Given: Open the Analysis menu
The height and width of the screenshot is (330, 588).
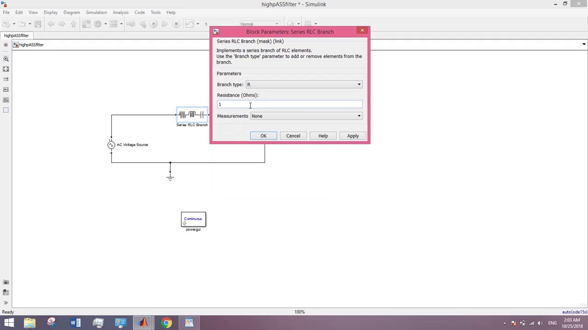Looking at the screenshot, I should click(120, 12).
